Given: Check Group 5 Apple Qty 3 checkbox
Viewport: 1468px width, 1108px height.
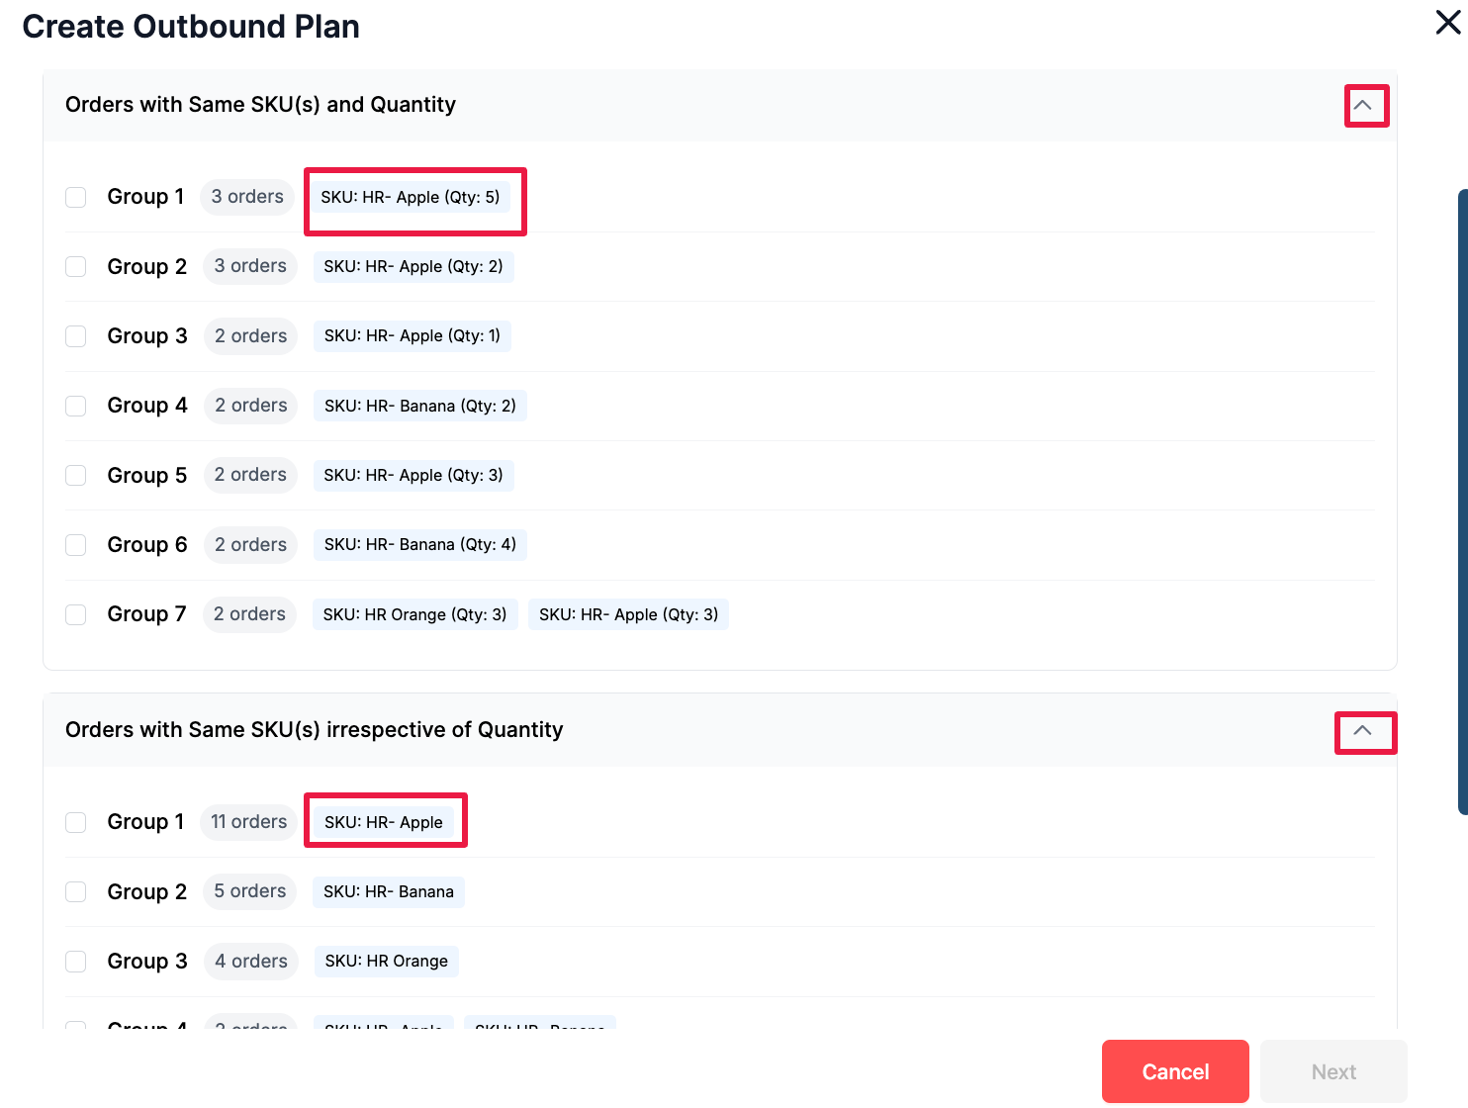Looking at the screenshot, I should coord(76,475).
